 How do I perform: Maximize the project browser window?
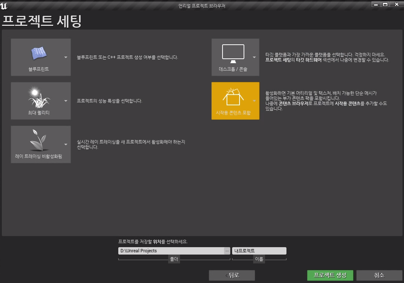(x=385, y=4)
